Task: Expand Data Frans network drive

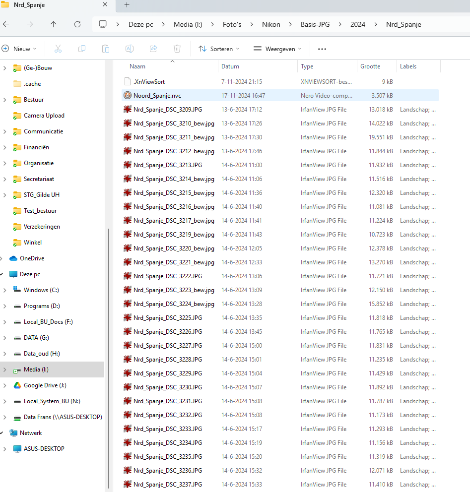Action: [4, 417]
